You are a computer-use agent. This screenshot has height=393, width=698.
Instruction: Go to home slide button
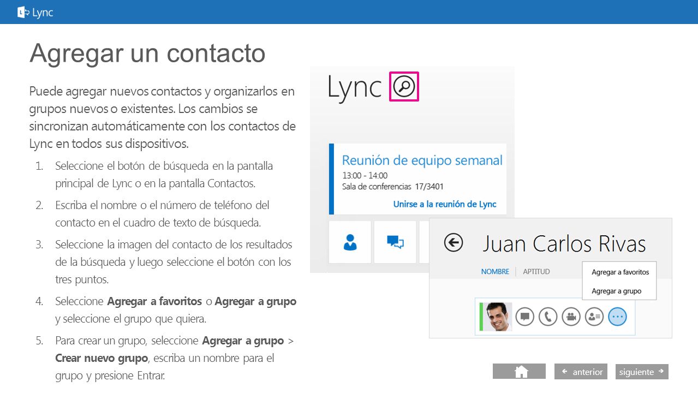(519, 372)
